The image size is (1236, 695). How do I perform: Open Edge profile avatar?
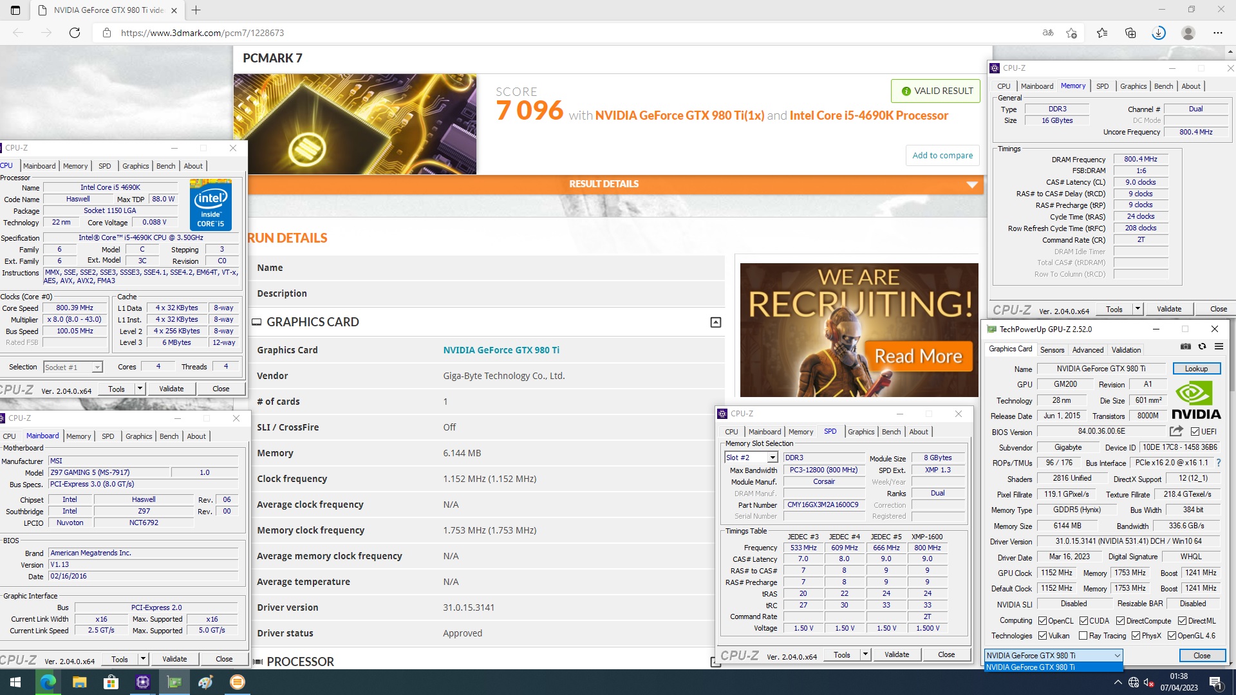[1188, 33]
